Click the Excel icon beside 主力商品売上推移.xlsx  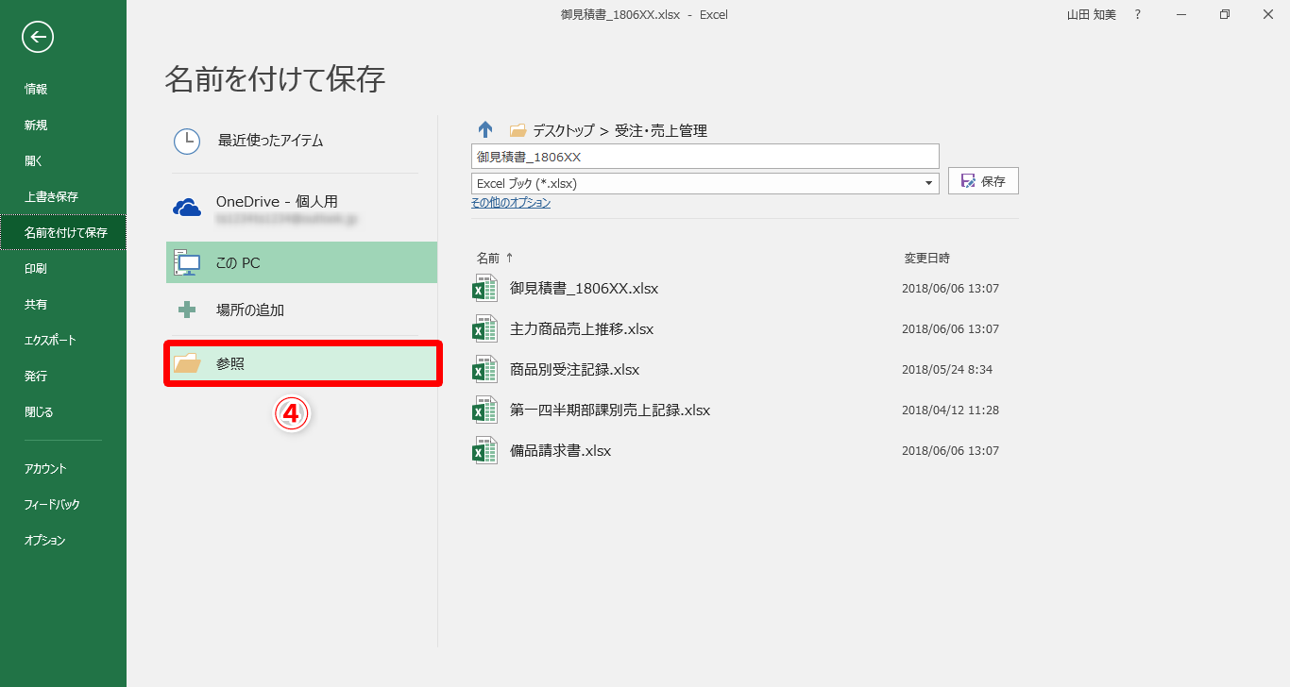(x=484, y=328)
